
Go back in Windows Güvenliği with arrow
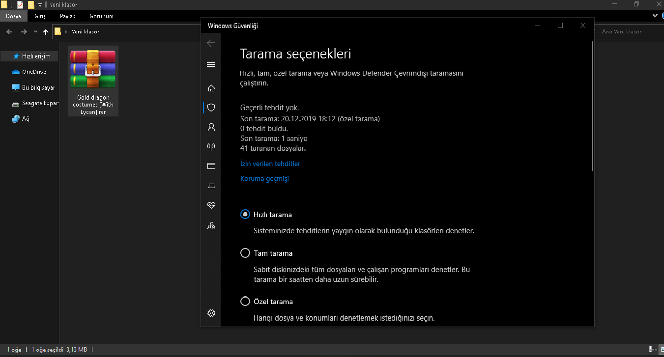tap(211, 43)
